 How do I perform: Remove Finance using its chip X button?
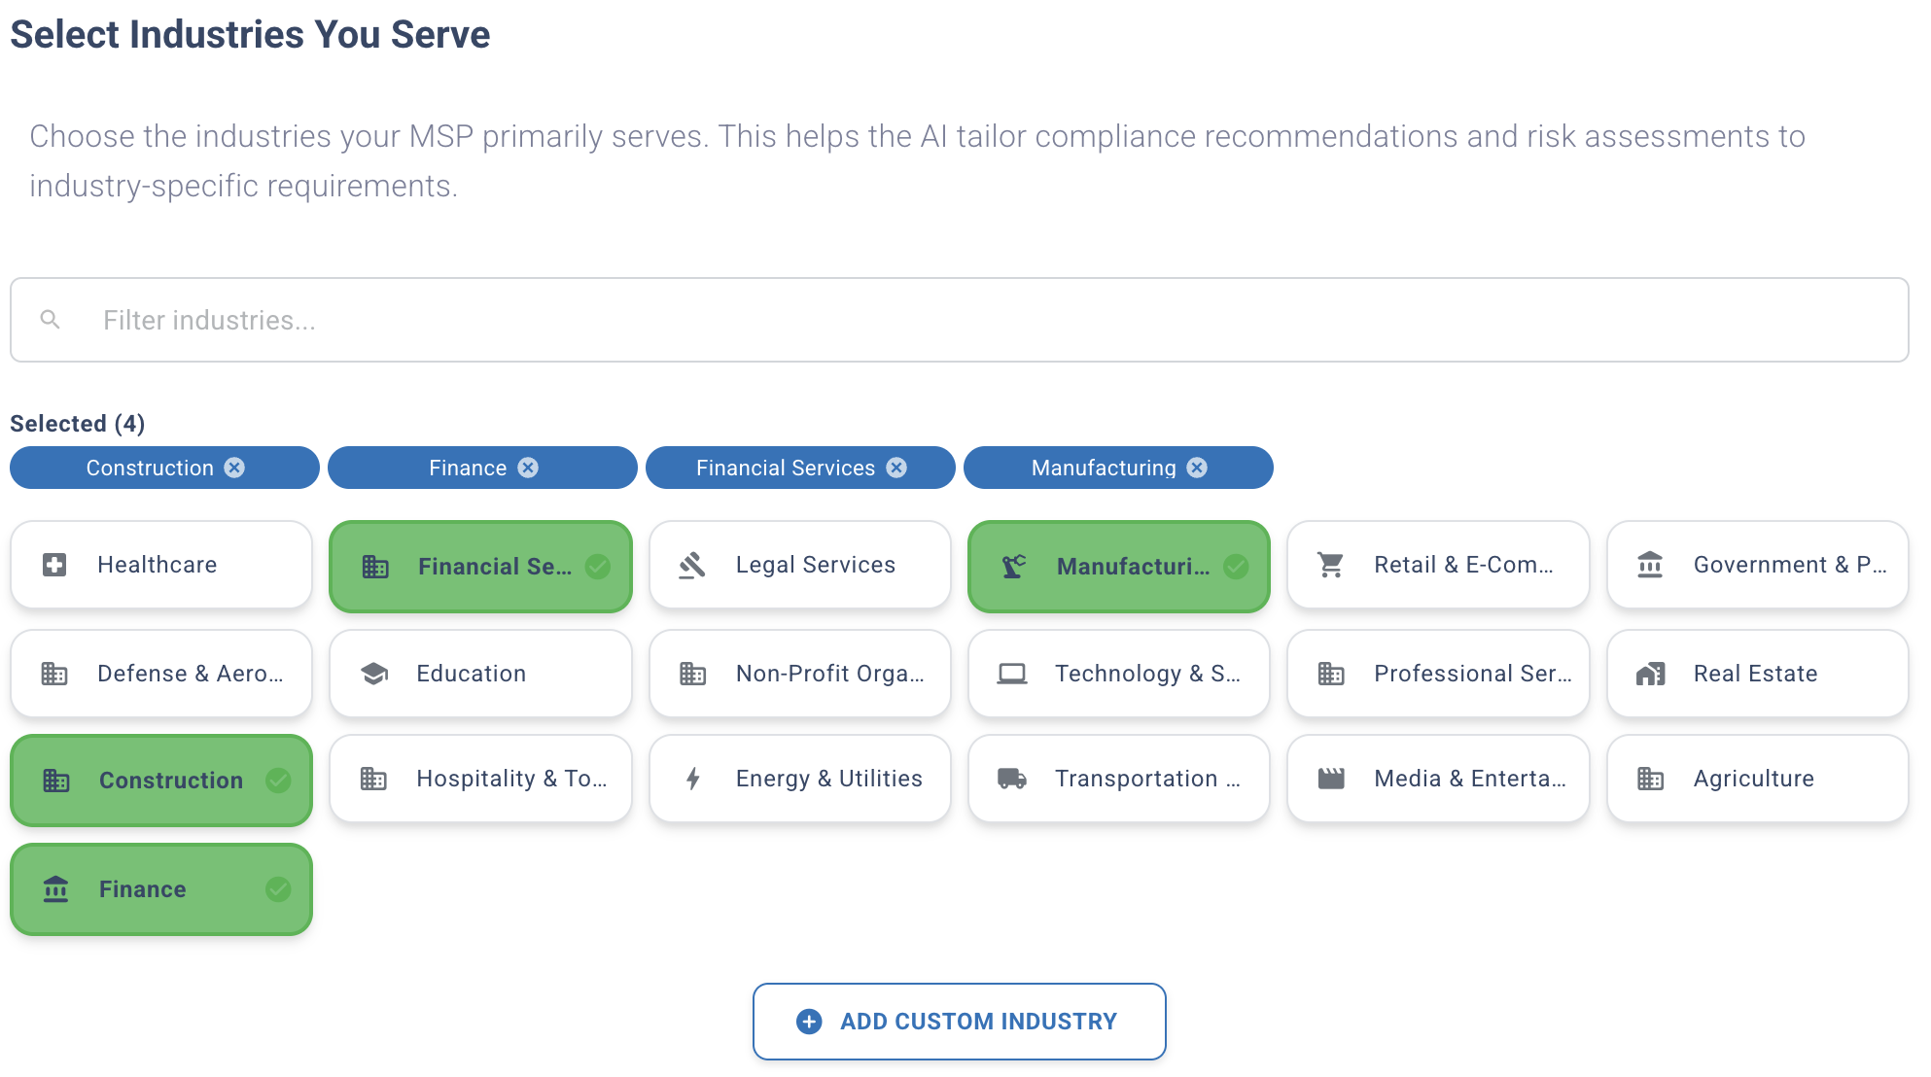(528, 468)
